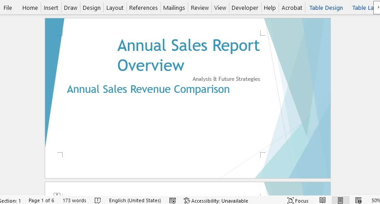Switch to Web Layout view

(358, 200)
